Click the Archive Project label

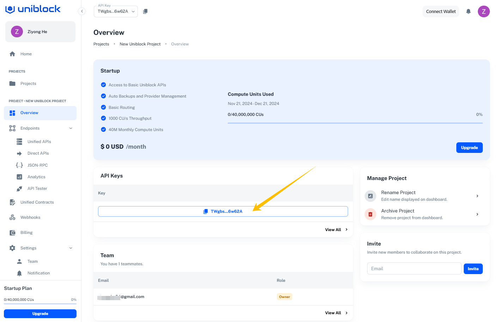(x=398, y=211)
